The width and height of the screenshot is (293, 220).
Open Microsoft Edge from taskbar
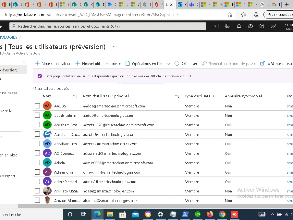tap(97, 214)
